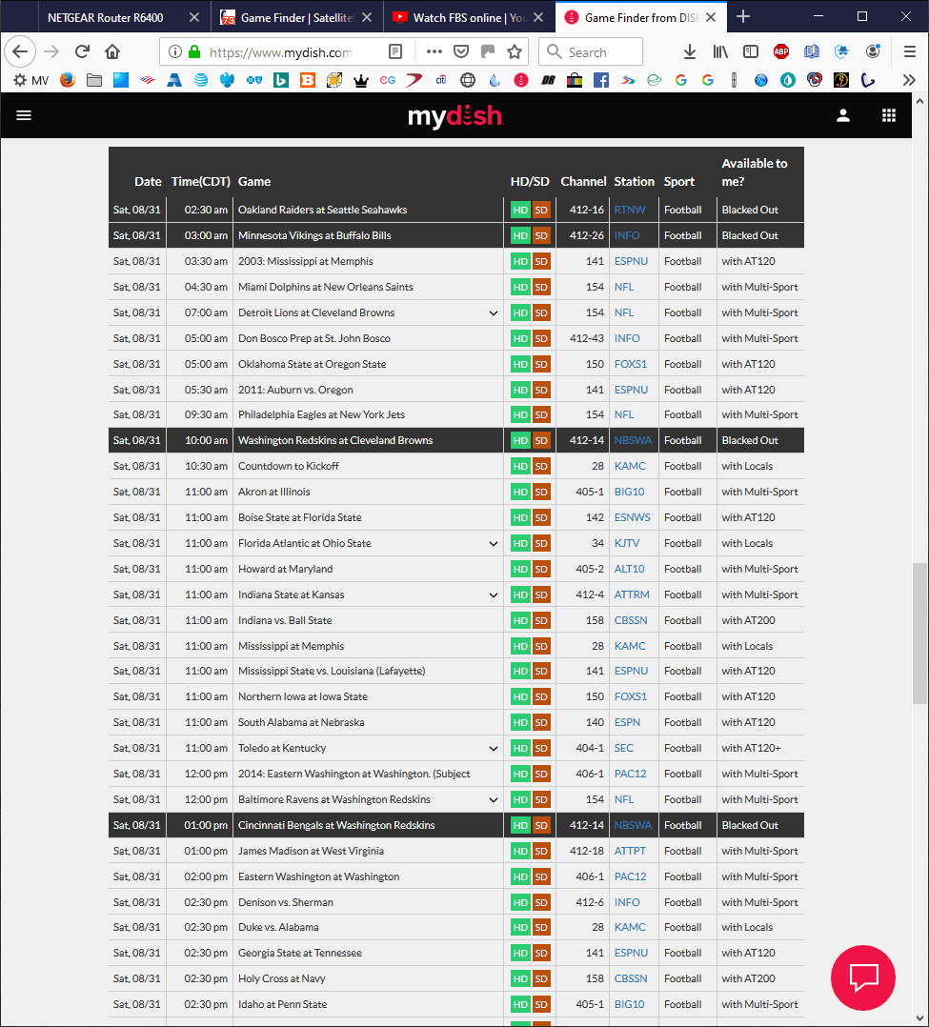Save page to Pocket
The height and width of the screenshot is (1027, 929).
click(x=461, y=51)
